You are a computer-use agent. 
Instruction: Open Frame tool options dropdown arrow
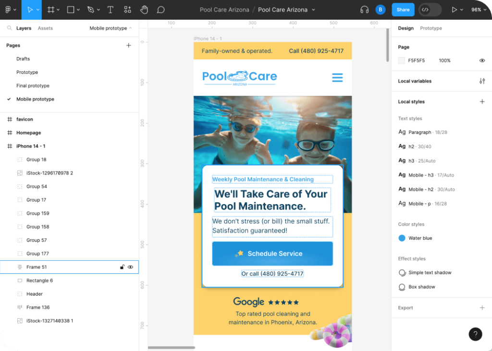coord(58,10)
